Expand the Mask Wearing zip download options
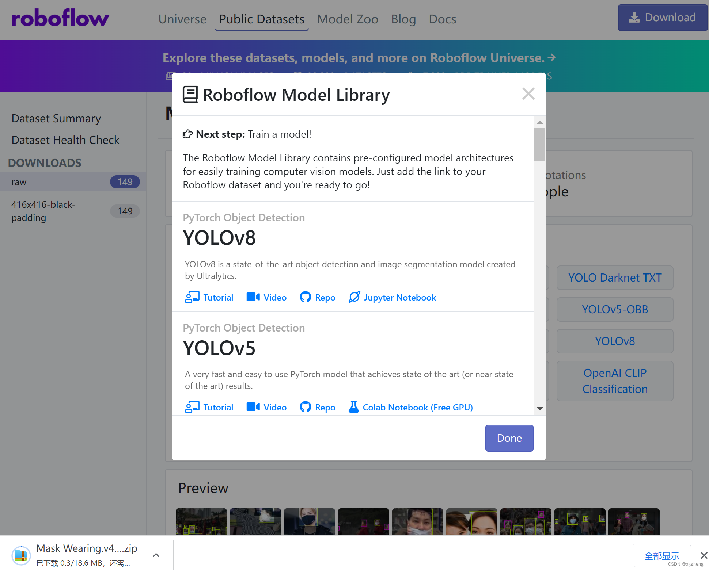 click(156, 555)
